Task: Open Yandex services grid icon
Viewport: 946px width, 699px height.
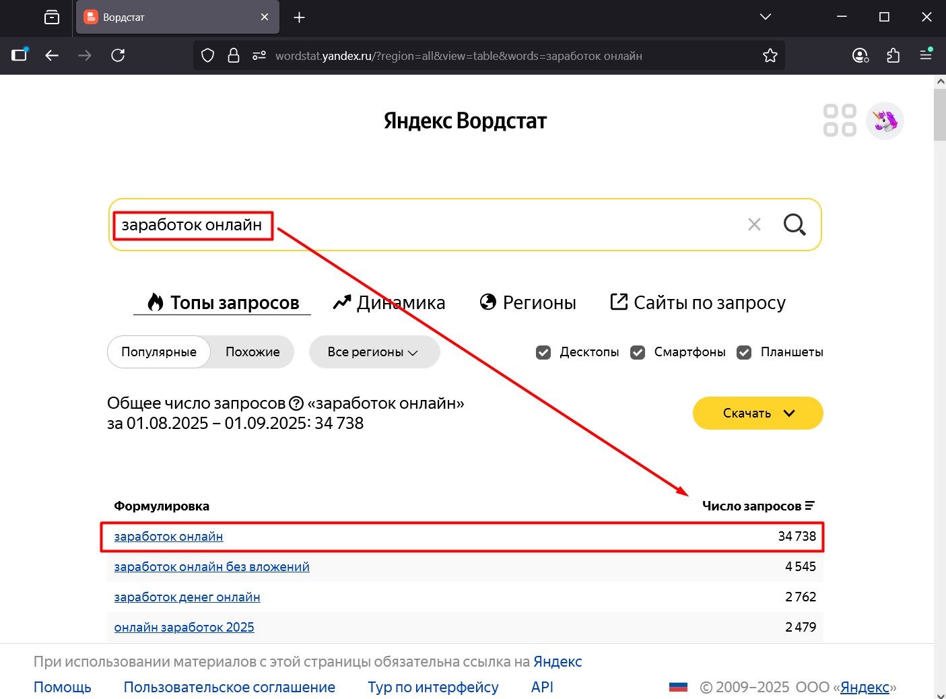Action: tap(839, 120)
